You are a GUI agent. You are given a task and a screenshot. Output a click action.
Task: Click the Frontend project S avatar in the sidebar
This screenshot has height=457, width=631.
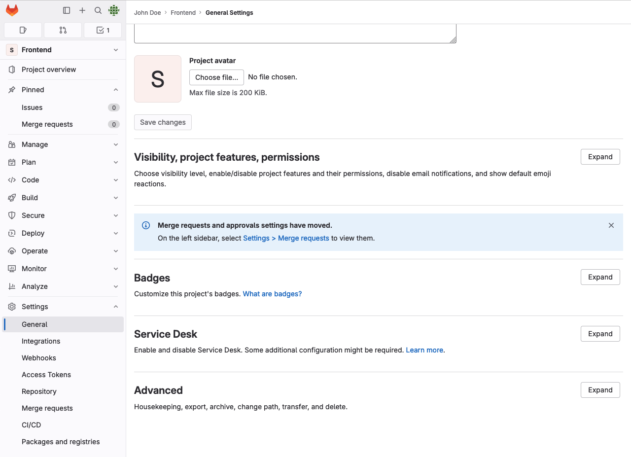(x=12, y=50)
